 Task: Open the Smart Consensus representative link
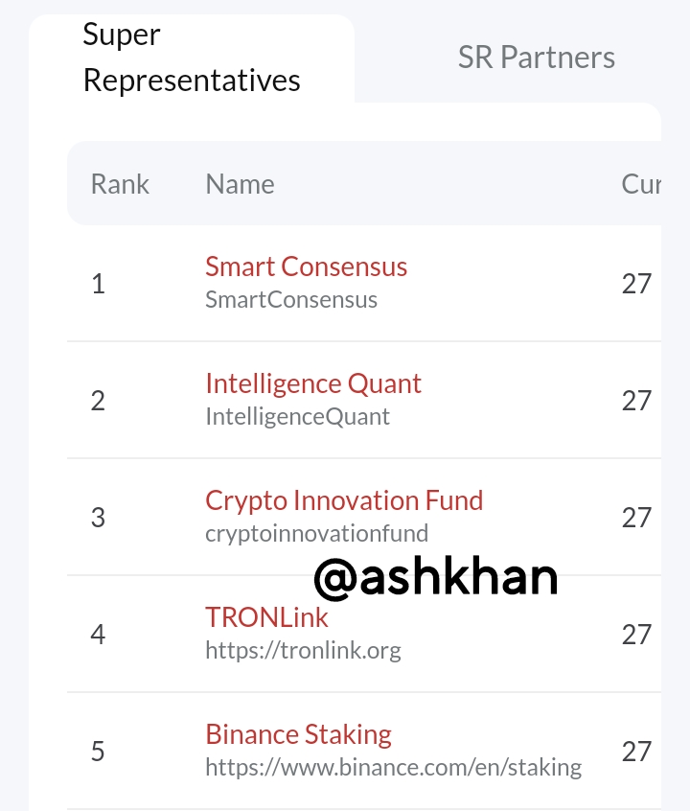(x=306, y=266)
